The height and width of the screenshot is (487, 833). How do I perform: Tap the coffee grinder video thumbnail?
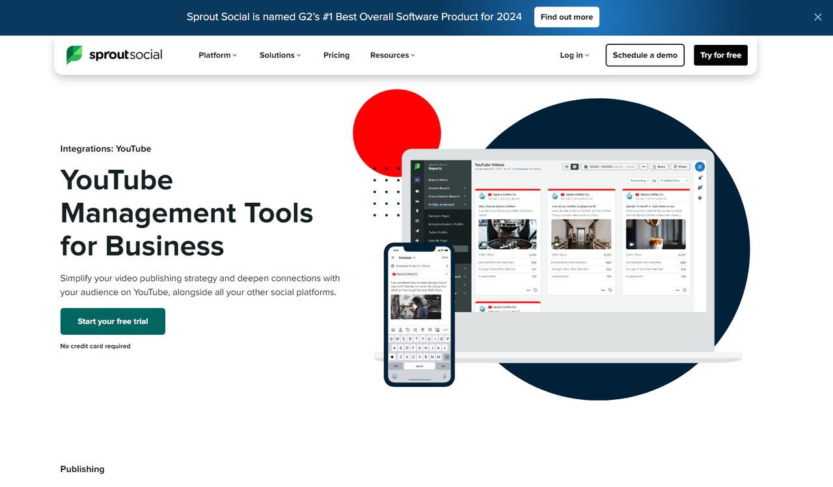tap(508, 234)
